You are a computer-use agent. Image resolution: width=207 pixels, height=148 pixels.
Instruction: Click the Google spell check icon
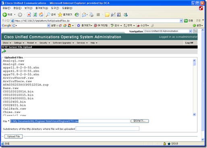(x=112, y=25)
